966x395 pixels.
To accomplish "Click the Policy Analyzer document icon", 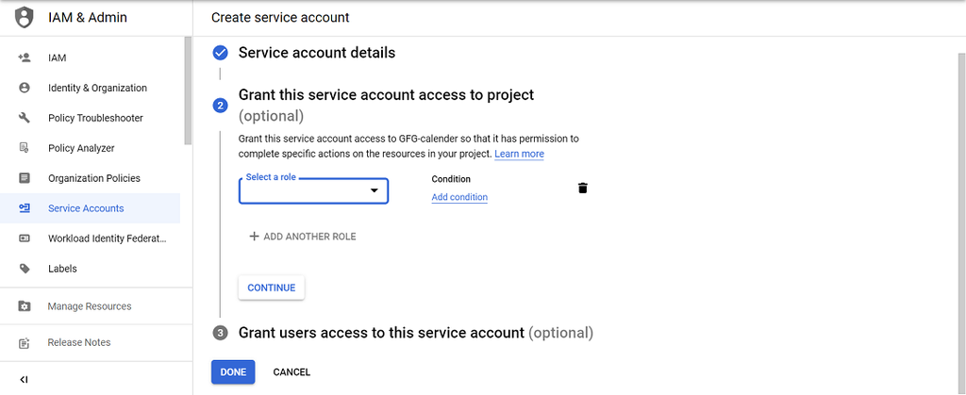I will (x=25, y=148).
